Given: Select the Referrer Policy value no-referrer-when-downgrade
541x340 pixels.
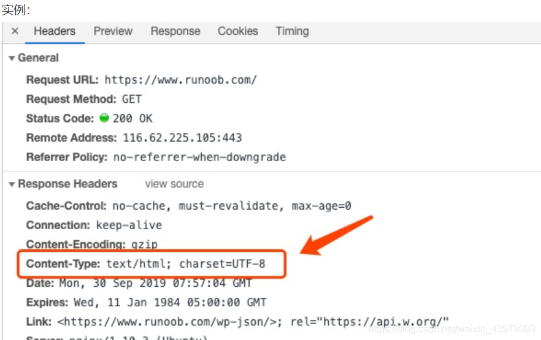Looking at the screenshot, I should point(200,157).
